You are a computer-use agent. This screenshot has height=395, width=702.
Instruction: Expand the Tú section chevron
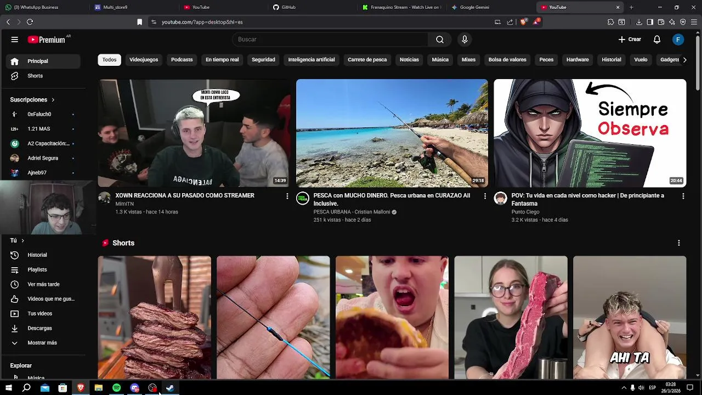coord(22,241)
